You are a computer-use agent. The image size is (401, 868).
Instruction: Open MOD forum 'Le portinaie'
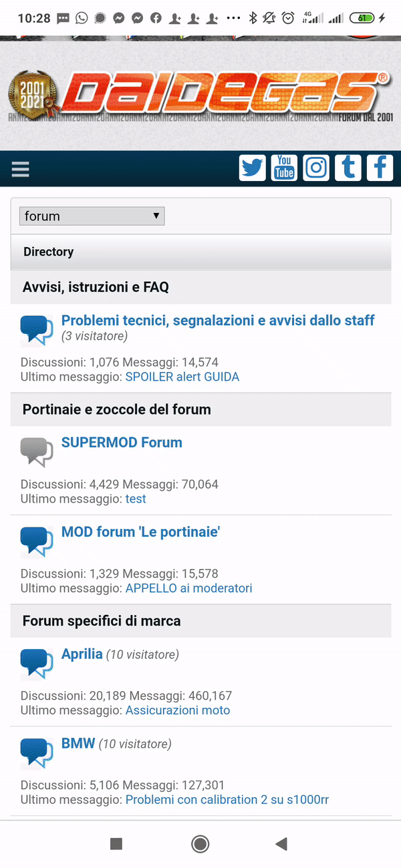[141, 531]
